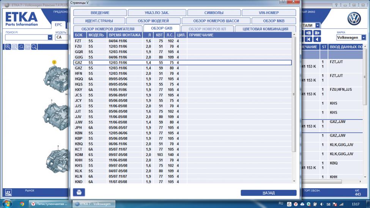Click the 13:17 taskbar clock
Viewport: 370px width, 208px height.
[355, 204]
